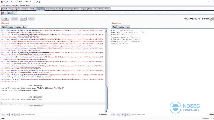Open the Spider tab
This screenshot has width=214, height=120.
[x=17, y=9]
